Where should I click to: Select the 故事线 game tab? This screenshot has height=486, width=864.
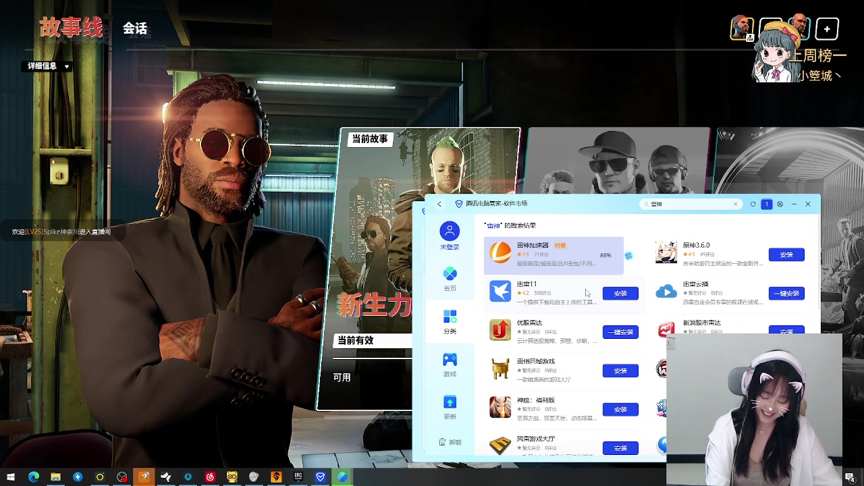tap(71, 28)
